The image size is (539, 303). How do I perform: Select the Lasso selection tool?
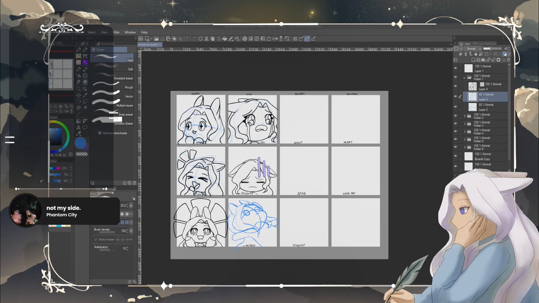[x=85, y=101]
